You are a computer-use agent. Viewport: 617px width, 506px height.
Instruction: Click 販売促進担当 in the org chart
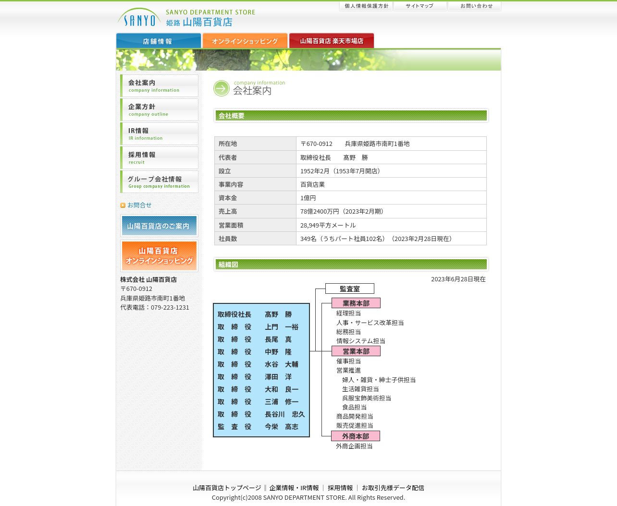355,425
